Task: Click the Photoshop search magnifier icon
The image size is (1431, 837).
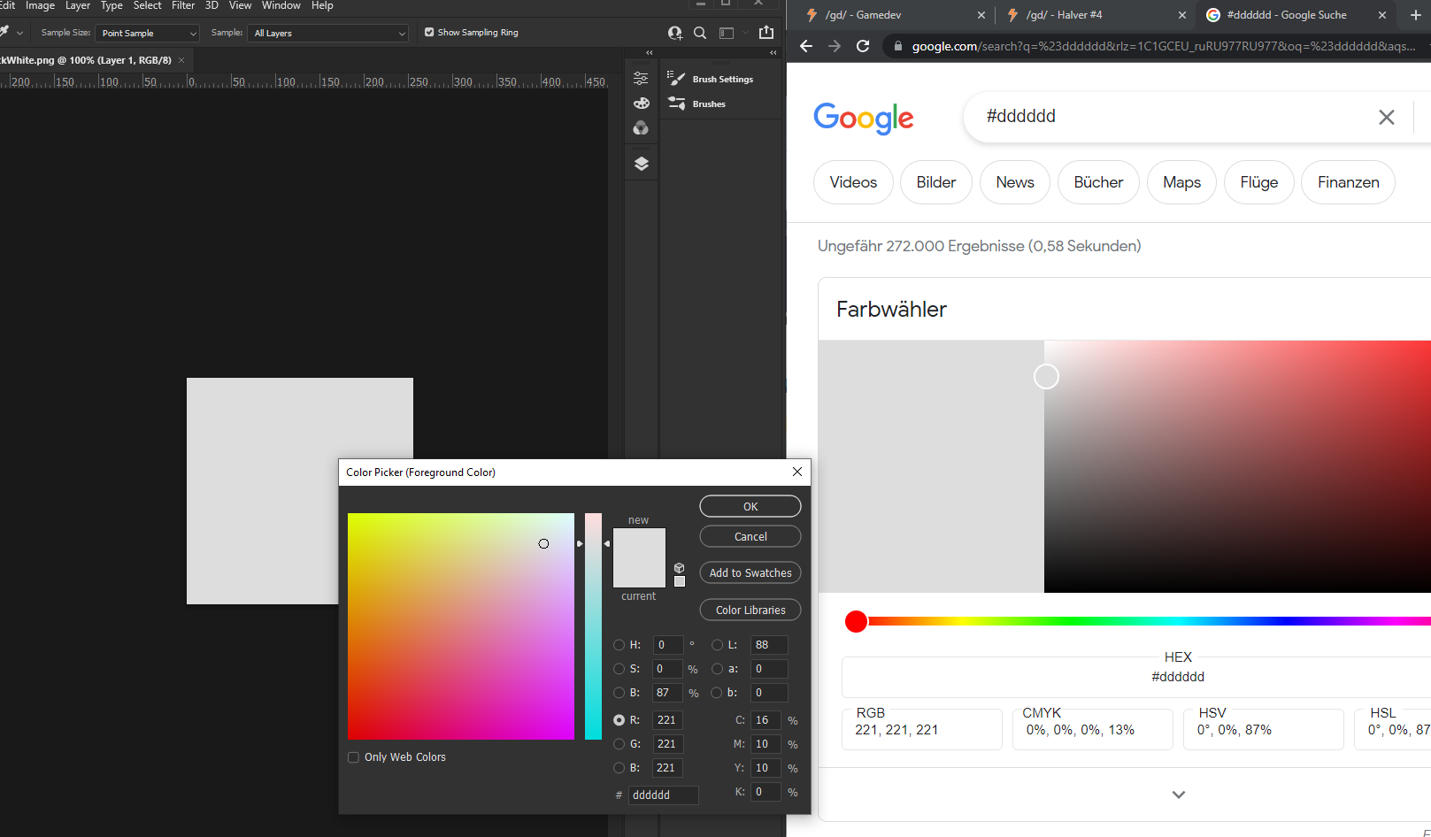Action: [700, 33]
